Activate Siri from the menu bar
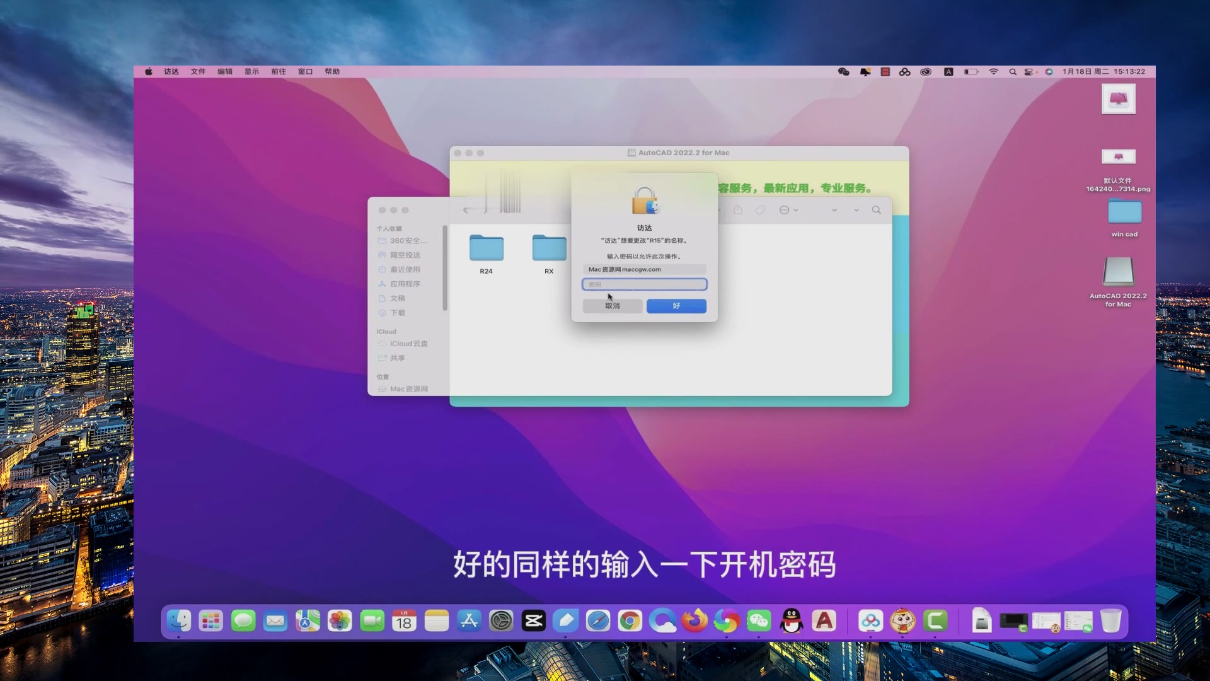 pos(1050,71)
